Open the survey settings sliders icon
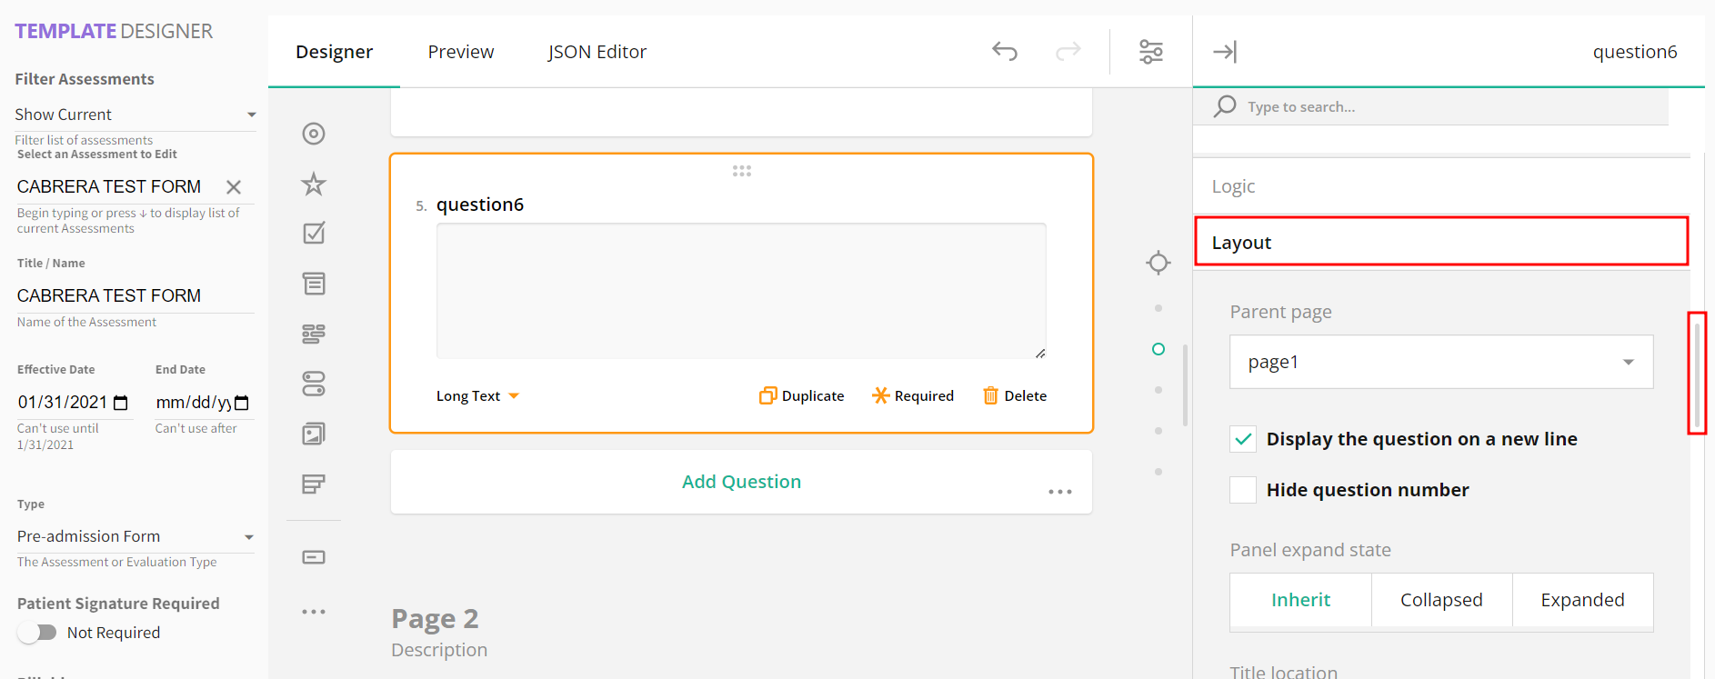 pos(1150,52)
